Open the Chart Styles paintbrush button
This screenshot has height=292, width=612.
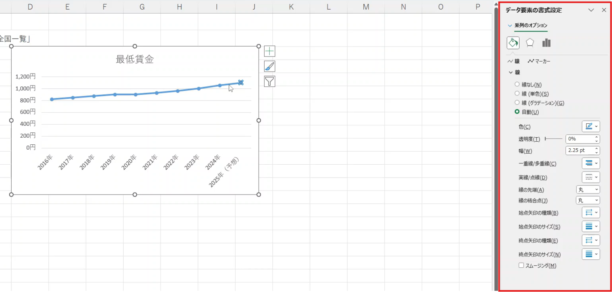pyautogui.click(x=270, y=66)
